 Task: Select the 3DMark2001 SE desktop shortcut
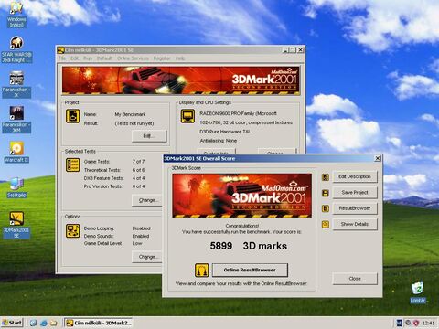16,225
